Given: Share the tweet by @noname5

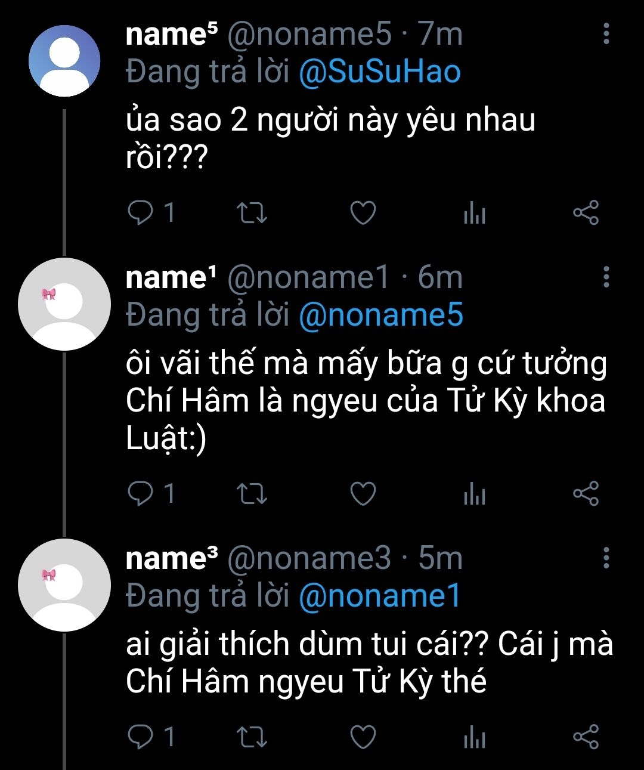Looking at the screenshot, I should click(586, 213).
